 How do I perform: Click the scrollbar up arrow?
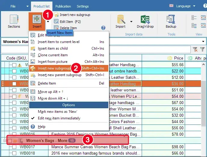[x=203, y=65]
